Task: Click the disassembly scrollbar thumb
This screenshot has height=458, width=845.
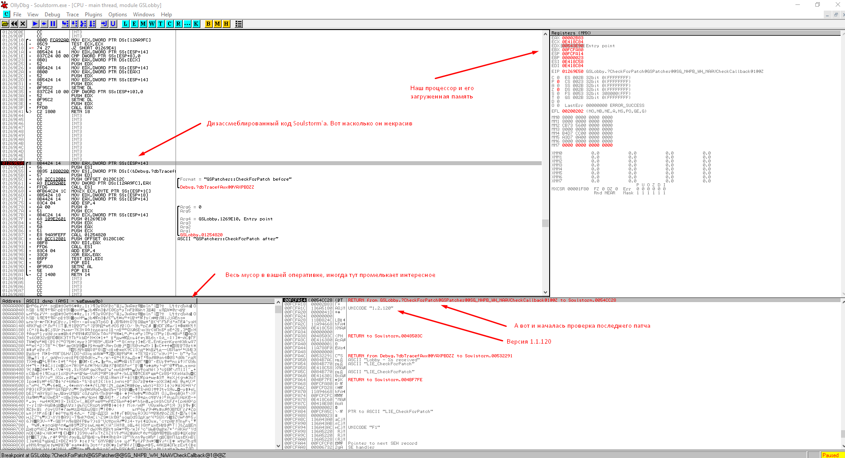Action: coord(545,223)
